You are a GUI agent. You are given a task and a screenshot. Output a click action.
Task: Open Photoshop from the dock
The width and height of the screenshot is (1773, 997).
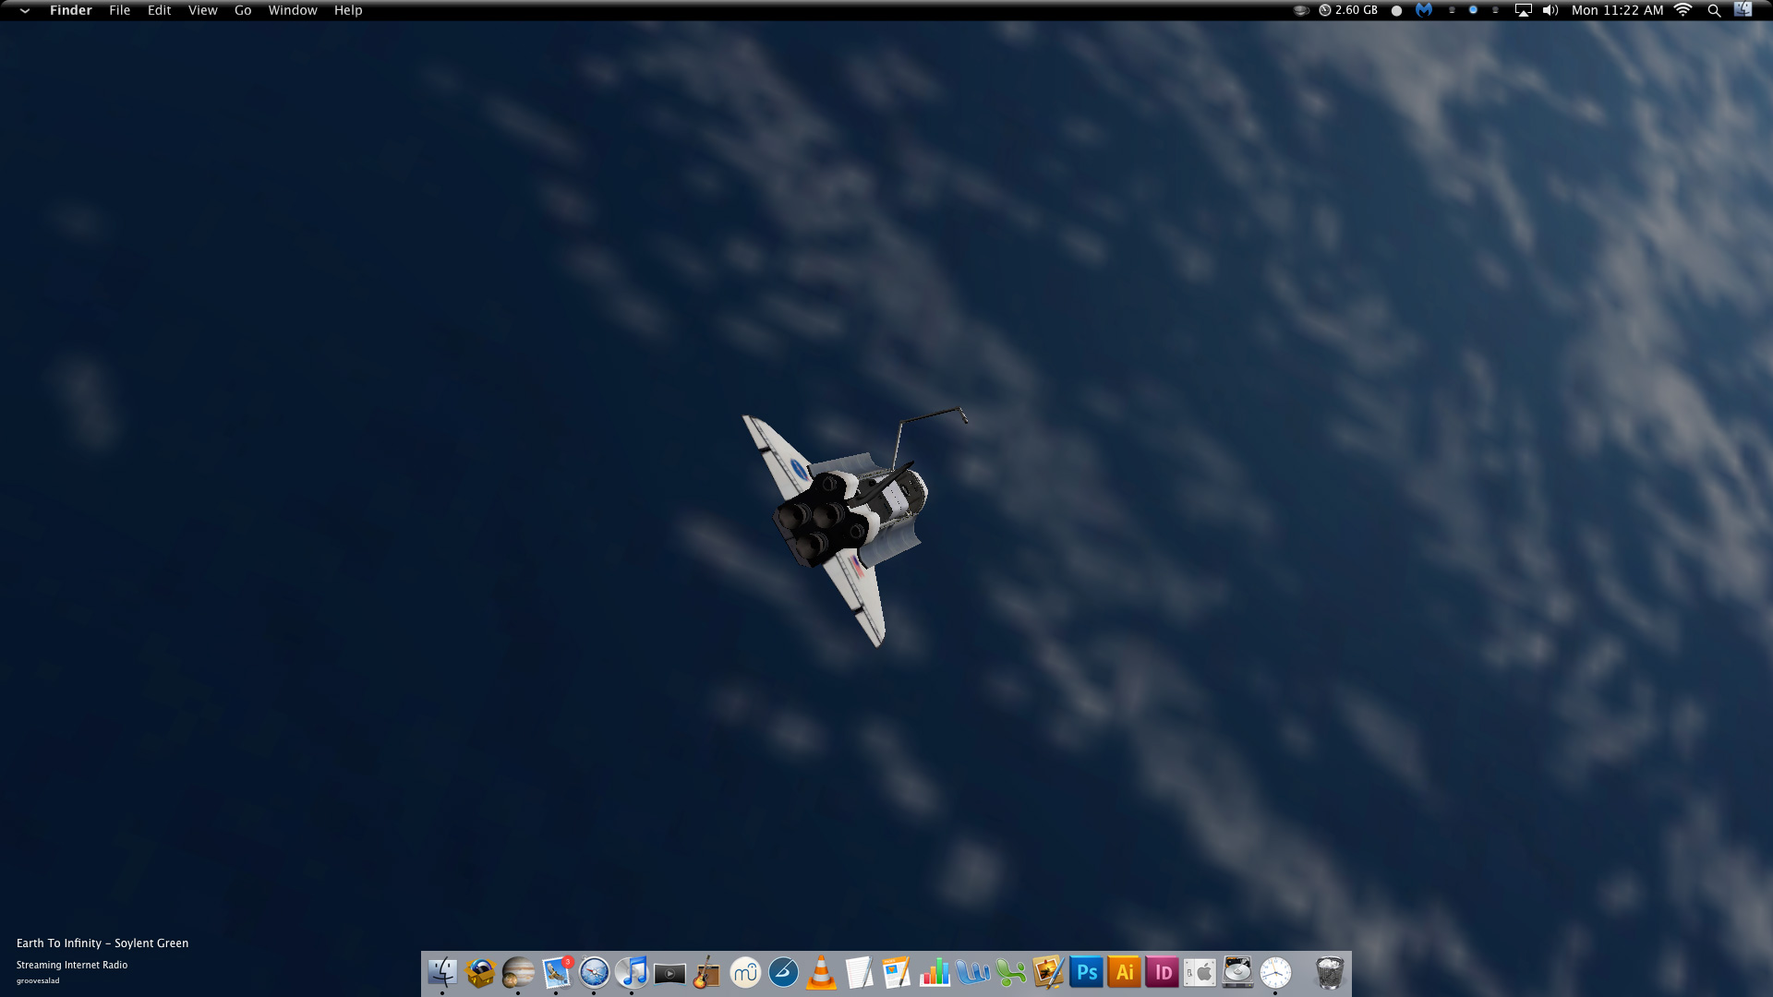point(1086,972)
